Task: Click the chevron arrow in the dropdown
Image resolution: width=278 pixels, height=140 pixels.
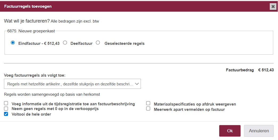Action: [x=137, y=84]
